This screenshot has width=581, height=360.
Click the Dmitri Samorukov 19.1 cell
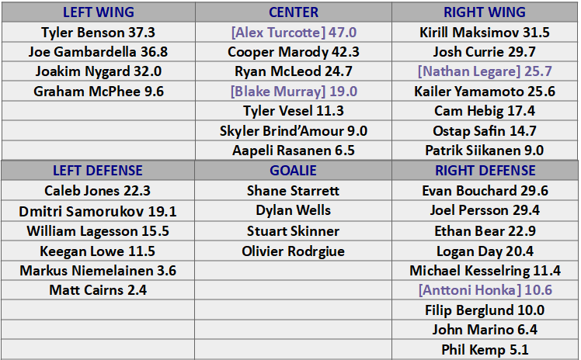tap(98, 211)
